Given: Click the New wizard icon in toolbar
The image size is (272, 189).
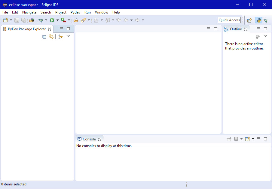Looking at the screenshot, I should pos(5,20).
